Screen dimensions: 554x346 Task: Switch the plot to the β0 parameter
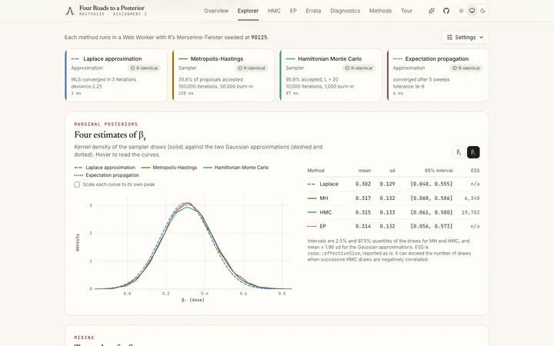(x=459, y=152)
